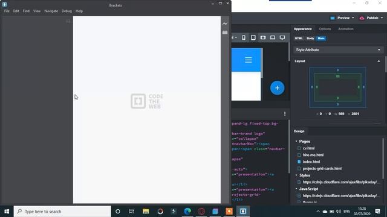The height and width of the screenshot is (217, 387).
Task: Click the Brackets taskbar icon
Action: tap(243, 212)
